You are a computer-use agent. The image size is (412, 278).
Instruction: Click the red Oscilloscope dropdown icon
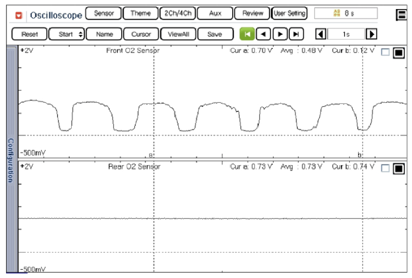(19, 16)
